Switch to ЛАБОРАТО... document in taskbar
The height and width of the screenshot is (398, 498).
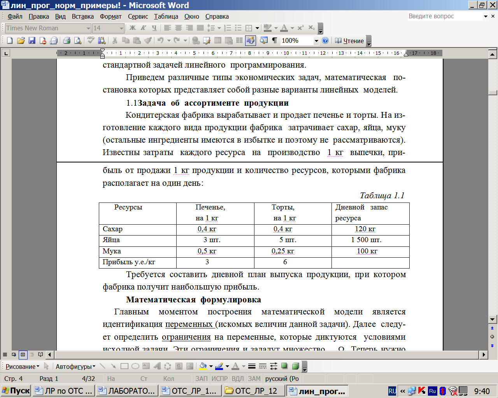[x=127, y=391]
